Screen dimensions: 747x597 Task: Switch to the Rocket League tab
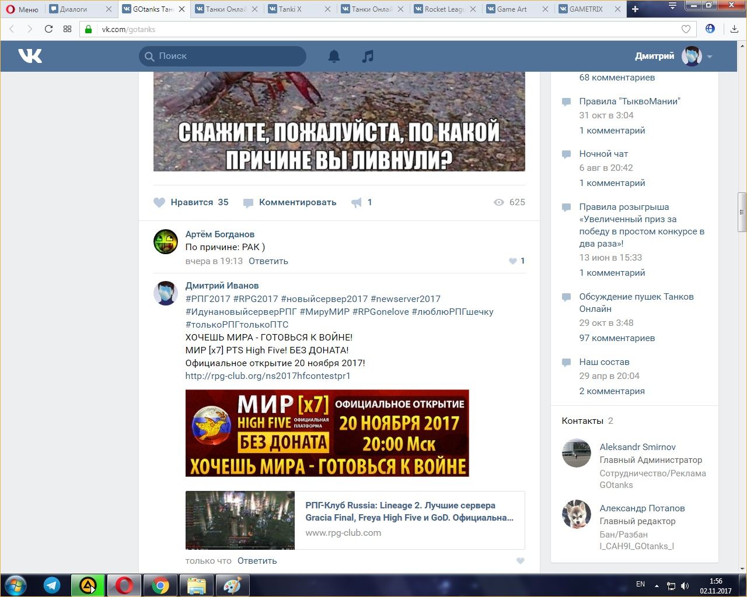click(445, 9)
